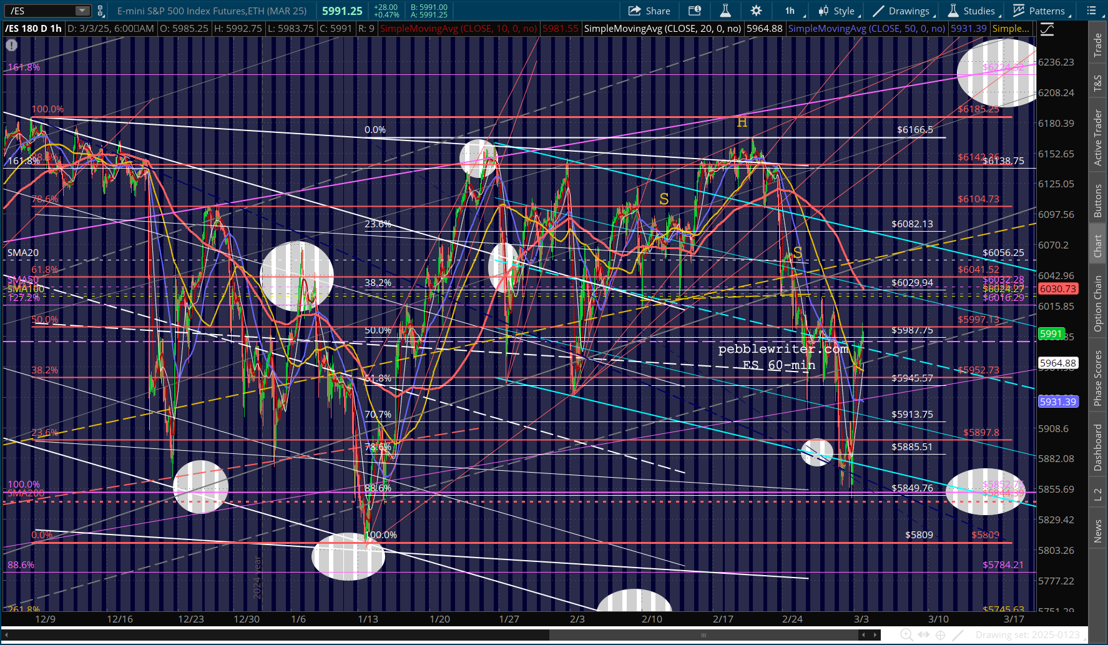Select the crosshair pointer icon
Image resolution: width=1108 pixels, height=645 pixels.
pyautogui.click(x=941, y=635)
